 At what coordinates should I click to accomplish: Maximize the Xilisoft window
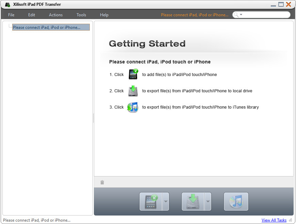point(281,4)
